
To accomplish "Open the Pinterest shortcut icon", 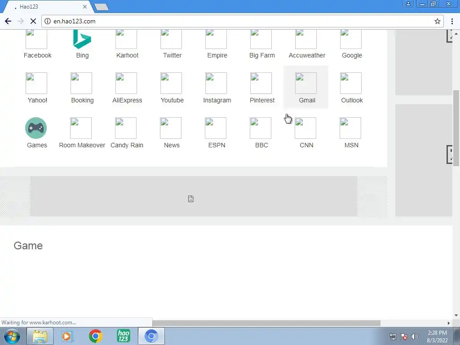I will (x=261, y=83).
